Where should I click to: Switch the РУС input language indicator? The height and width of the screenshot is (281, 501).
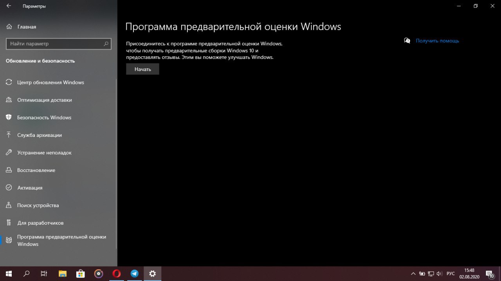(451, 274)
